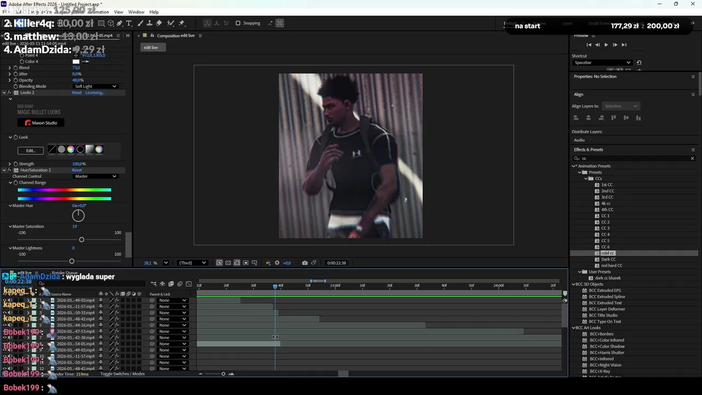Collapse the User Presets folder
702x395 pixels.
pyautogui.click(x=580, y=272)
